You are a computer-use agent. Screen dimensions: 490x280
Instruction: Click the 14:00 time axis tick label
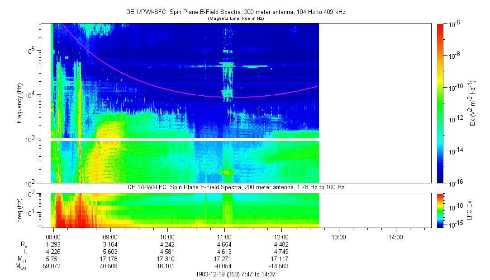tap(395, 237)
